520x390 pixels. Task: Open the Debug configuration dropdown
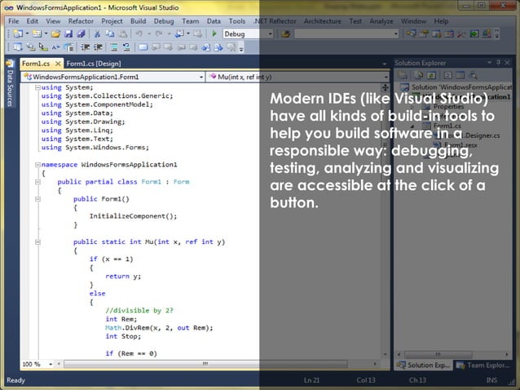(x=270, y=34)
